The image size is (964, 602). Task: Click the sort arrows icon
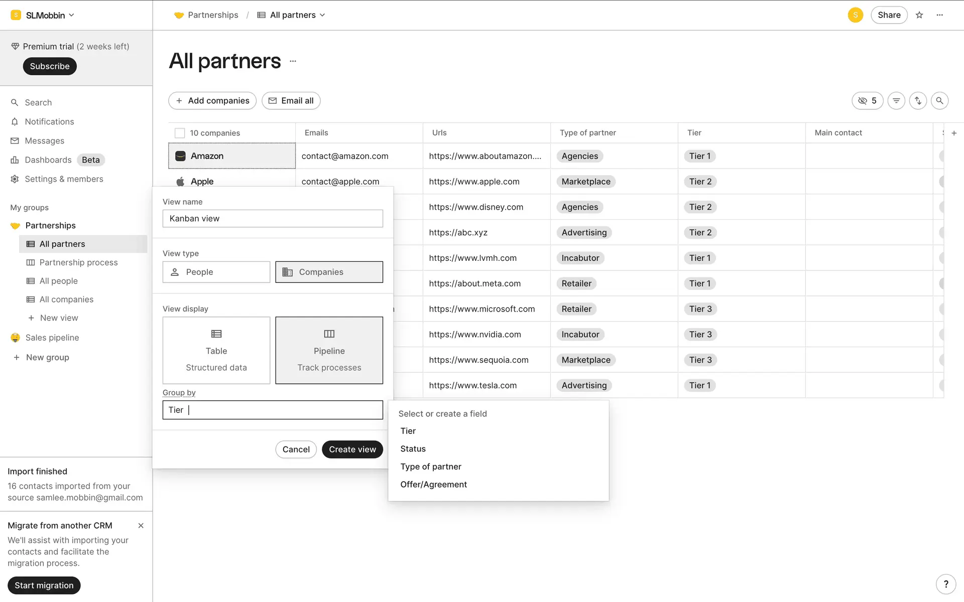click(918, 101)
